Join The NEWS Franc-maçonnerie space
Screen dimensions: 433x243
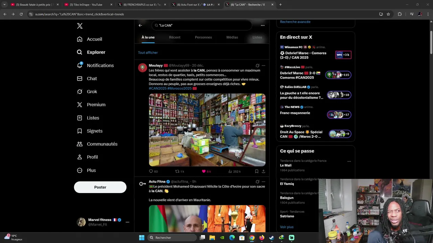315,113
